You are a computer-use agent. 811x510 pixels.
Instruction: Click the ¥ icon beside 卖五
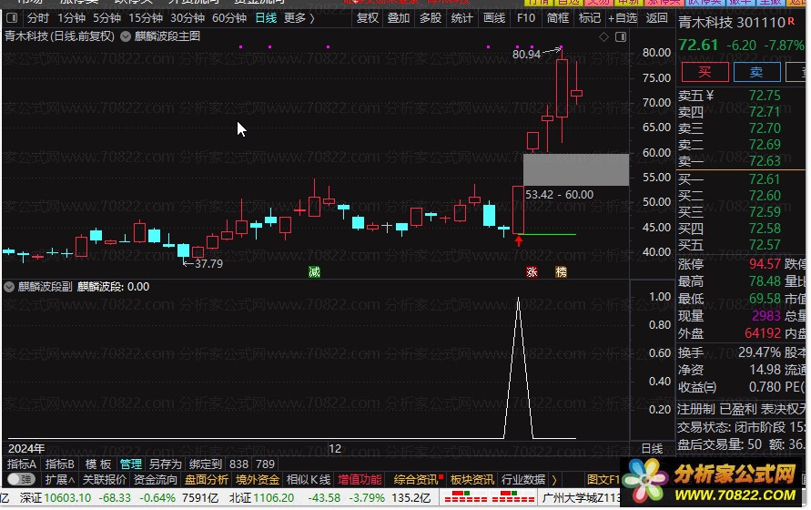click(710, 96)
